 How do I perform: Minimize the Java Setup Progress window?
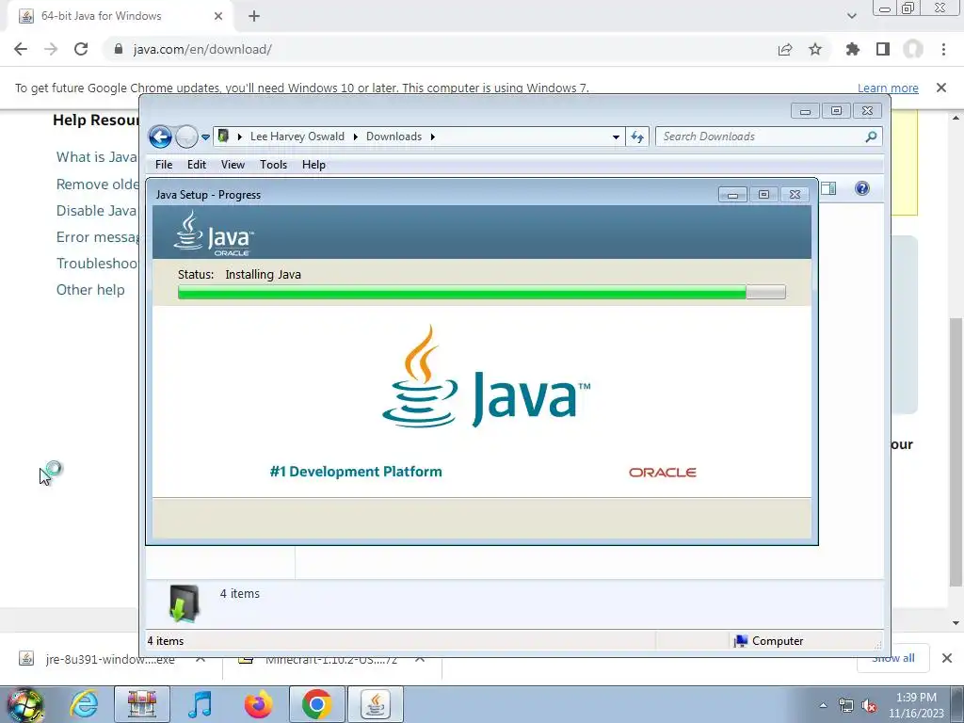point(732,194)
